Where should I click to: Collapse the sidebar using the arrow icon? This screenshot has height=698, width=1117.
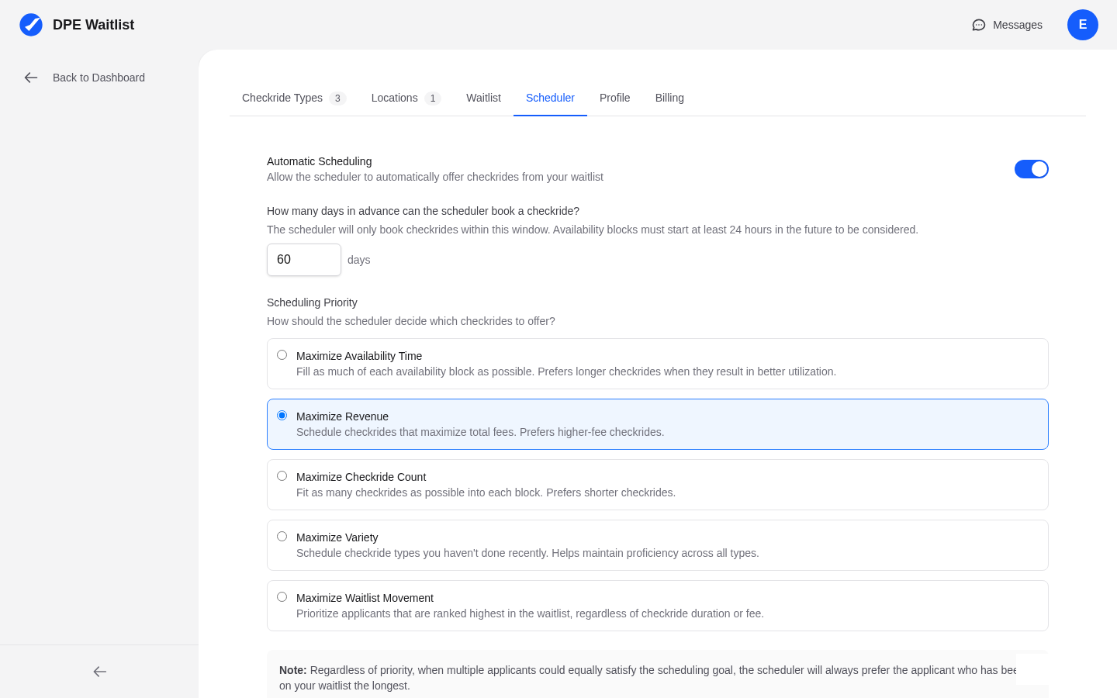pyautogui.click(x=99, y=672)
